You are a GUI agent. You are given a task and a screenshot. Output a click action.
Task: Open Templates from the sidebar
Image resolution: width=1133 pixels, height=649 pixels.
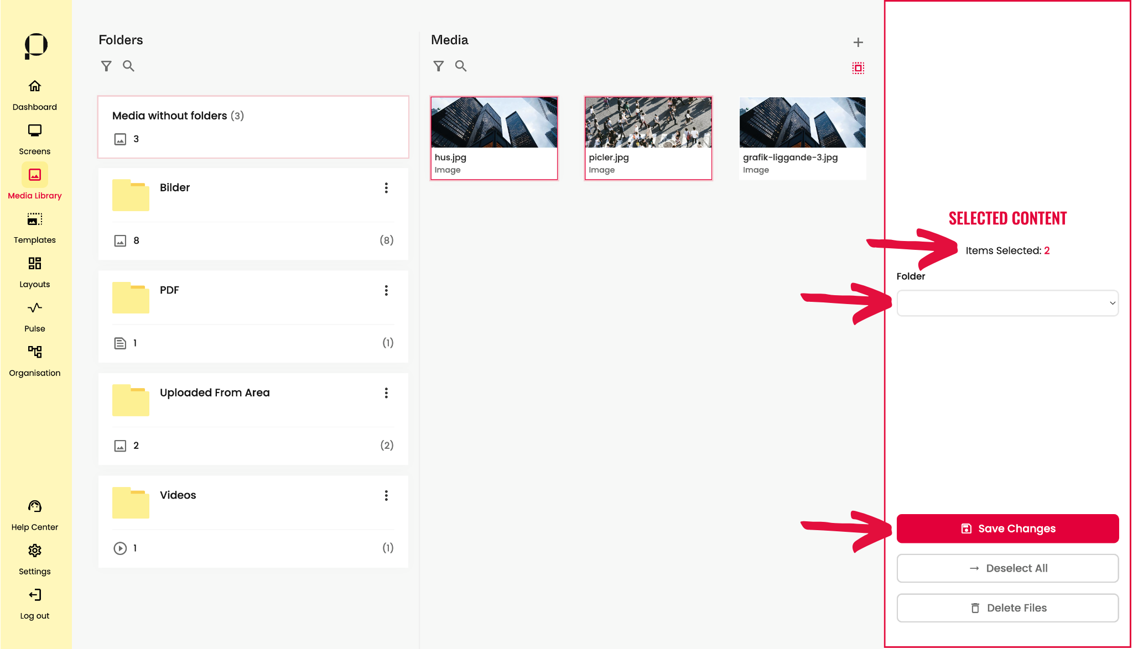[x=34, y=228]
